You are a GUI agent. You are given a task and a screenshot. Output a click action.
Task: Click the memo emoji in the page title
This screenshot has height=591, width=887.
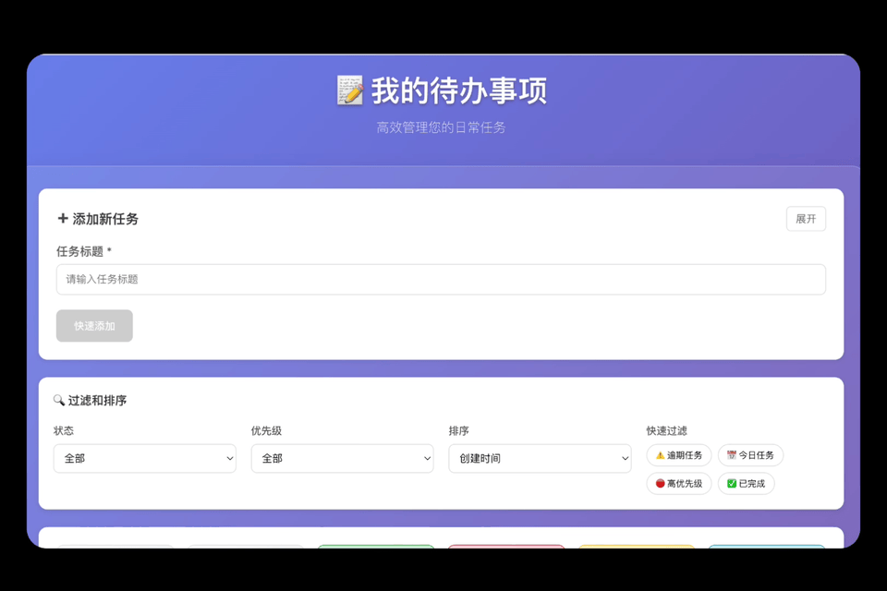click(349, 91)
